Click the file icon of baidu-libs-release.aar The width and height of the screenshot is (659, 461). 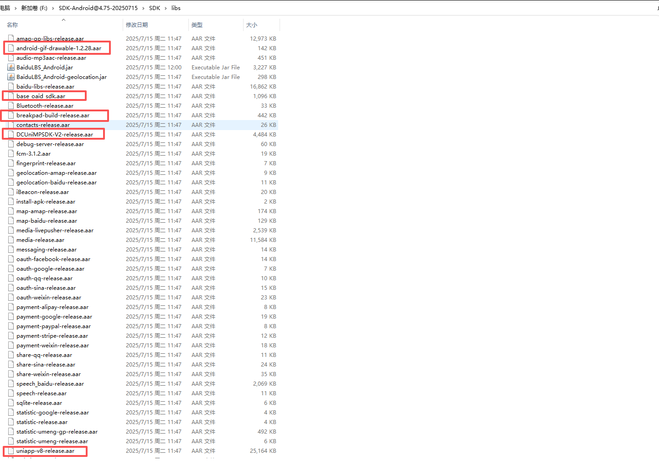click(x=11, y=86)
